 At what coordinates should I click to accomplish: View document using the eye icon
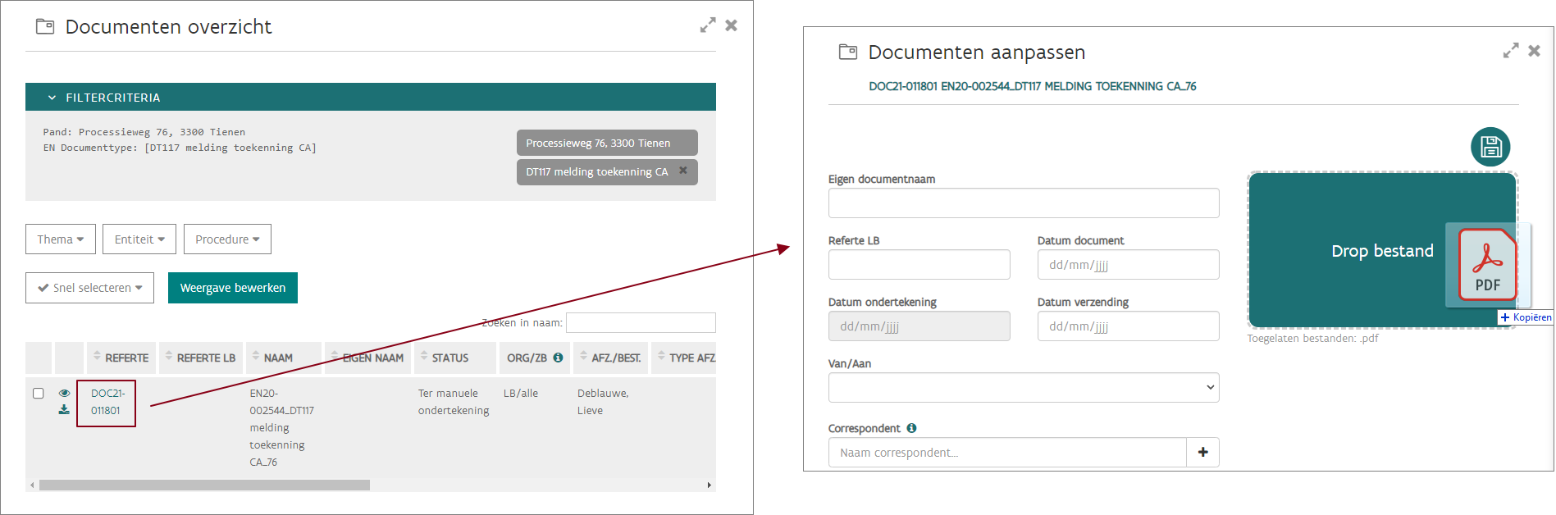pos(64,393)
